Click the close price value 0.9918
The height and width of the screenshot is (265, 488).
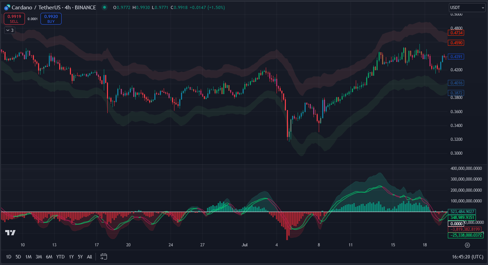pyautogui.click(x=181, y=7)
